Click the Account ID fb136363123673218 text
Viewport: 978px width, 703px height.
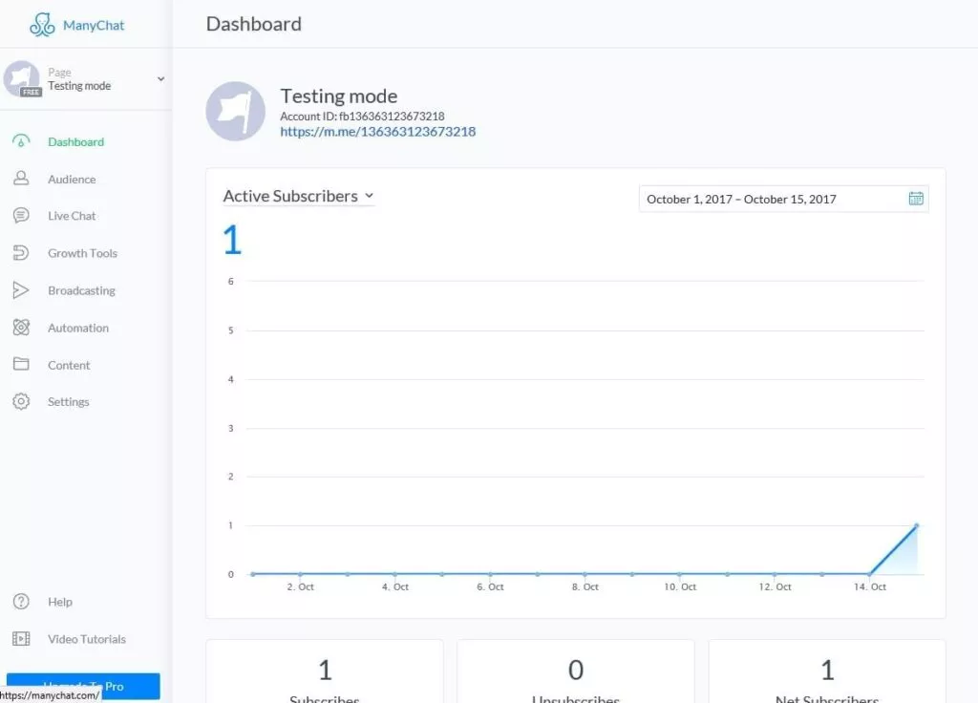coord(362,116)
